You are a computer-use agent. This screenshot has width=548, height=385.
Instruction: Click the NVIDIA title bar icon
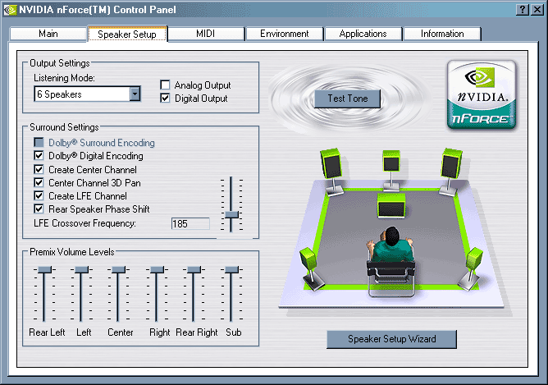[x=10, y=10]
